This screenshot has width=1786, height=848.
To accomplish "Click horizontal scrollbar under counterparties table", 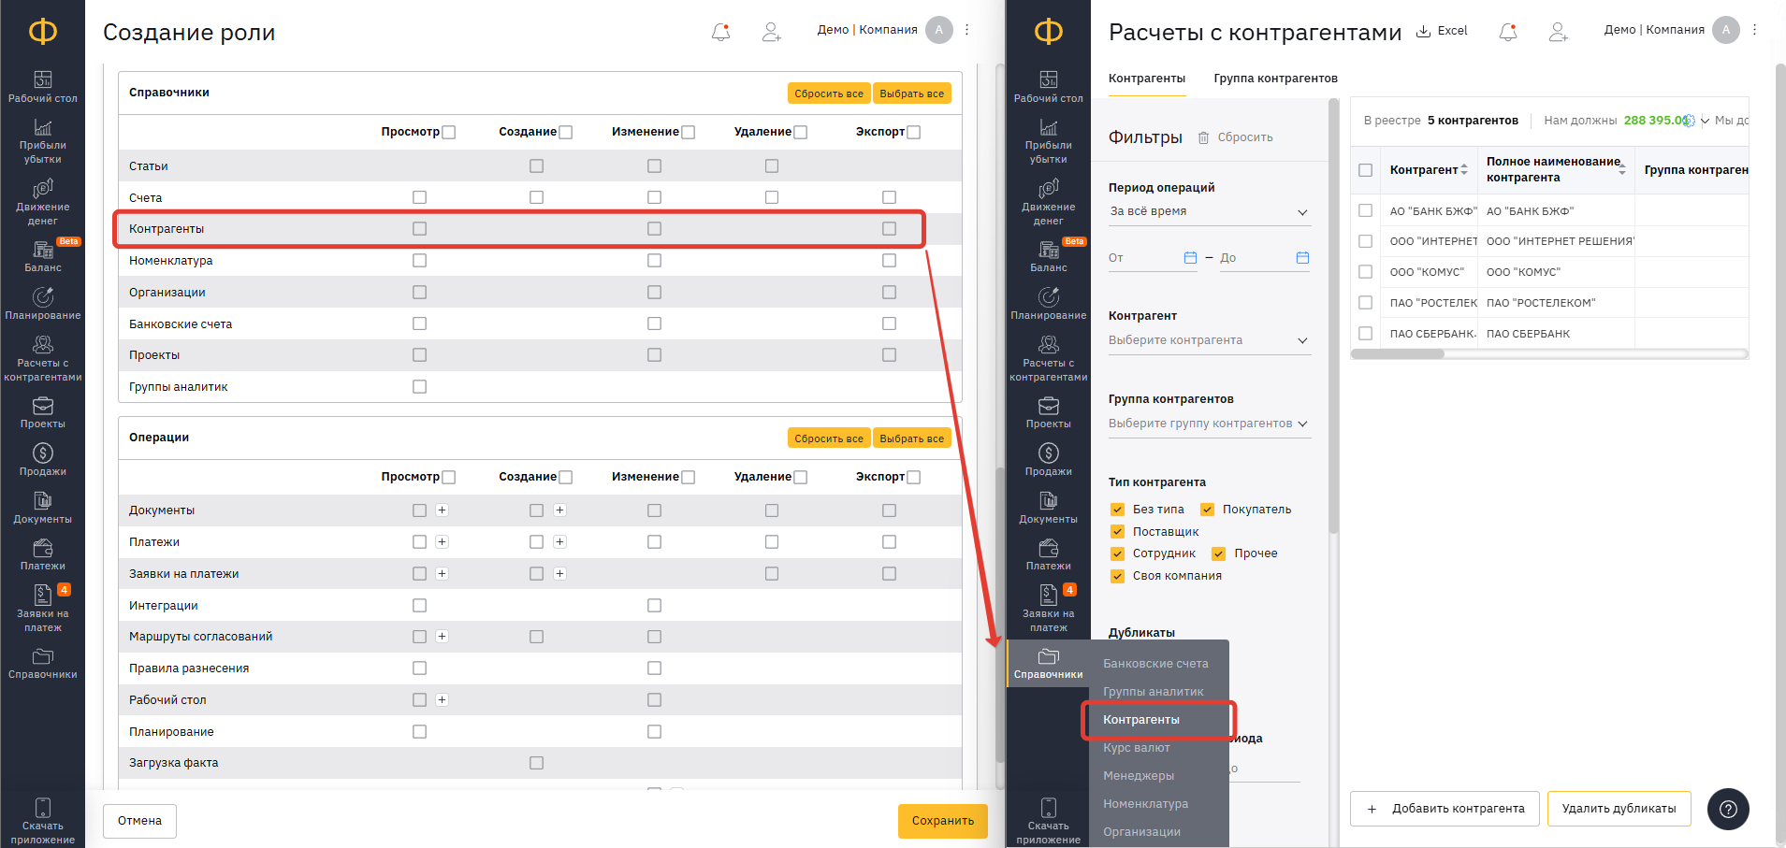I will [x=1398, y=354].
